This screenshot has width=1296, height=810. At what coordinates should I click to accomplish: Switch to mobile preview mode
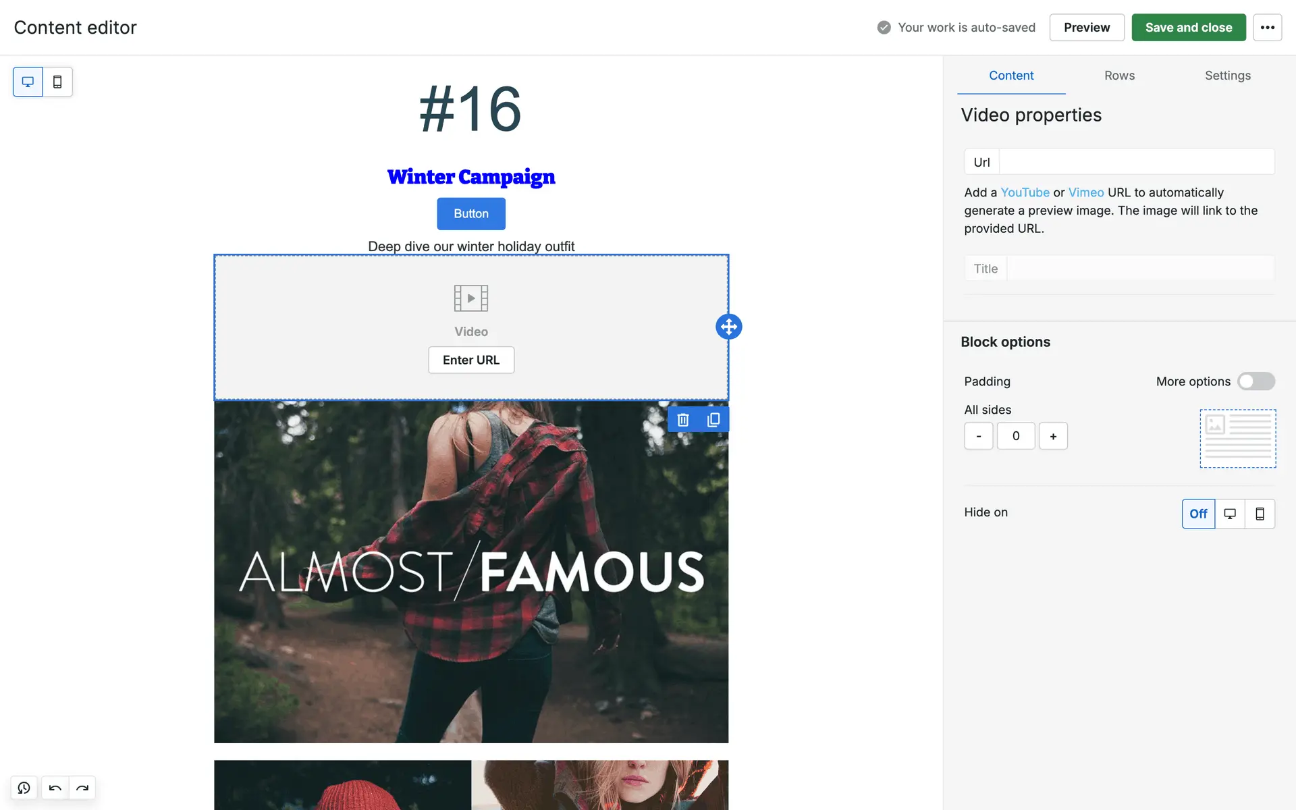point(57,82)
